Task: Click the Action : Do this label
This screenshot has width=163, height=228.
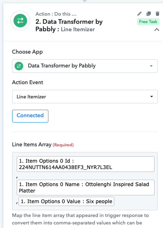Action: pos(56,14)
